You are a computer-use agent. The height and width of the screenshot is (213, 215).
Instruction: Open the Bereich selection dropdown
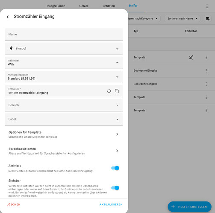64,105
